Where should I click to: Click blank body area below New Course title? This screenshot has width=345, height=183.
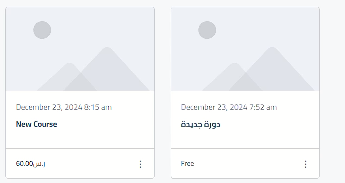[80, 138]
